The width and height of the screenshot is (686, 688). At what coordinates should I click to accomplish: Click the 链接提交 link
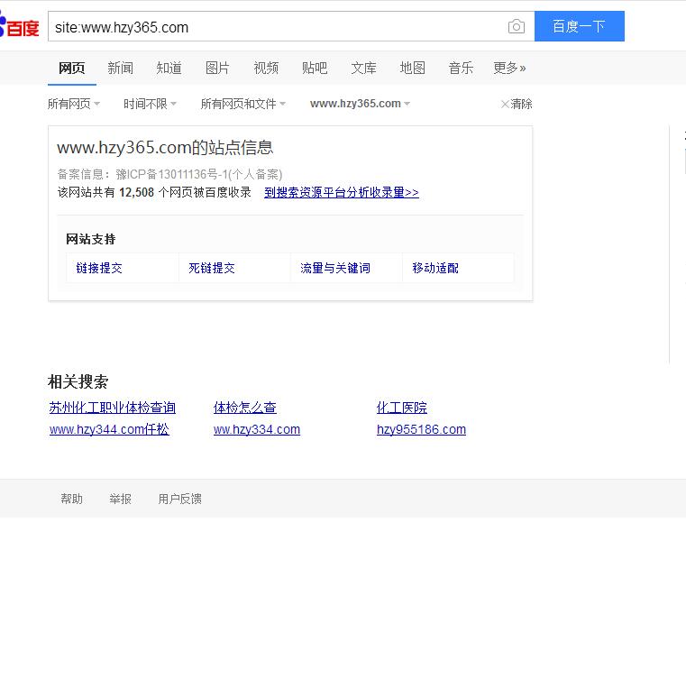[99, 268]
